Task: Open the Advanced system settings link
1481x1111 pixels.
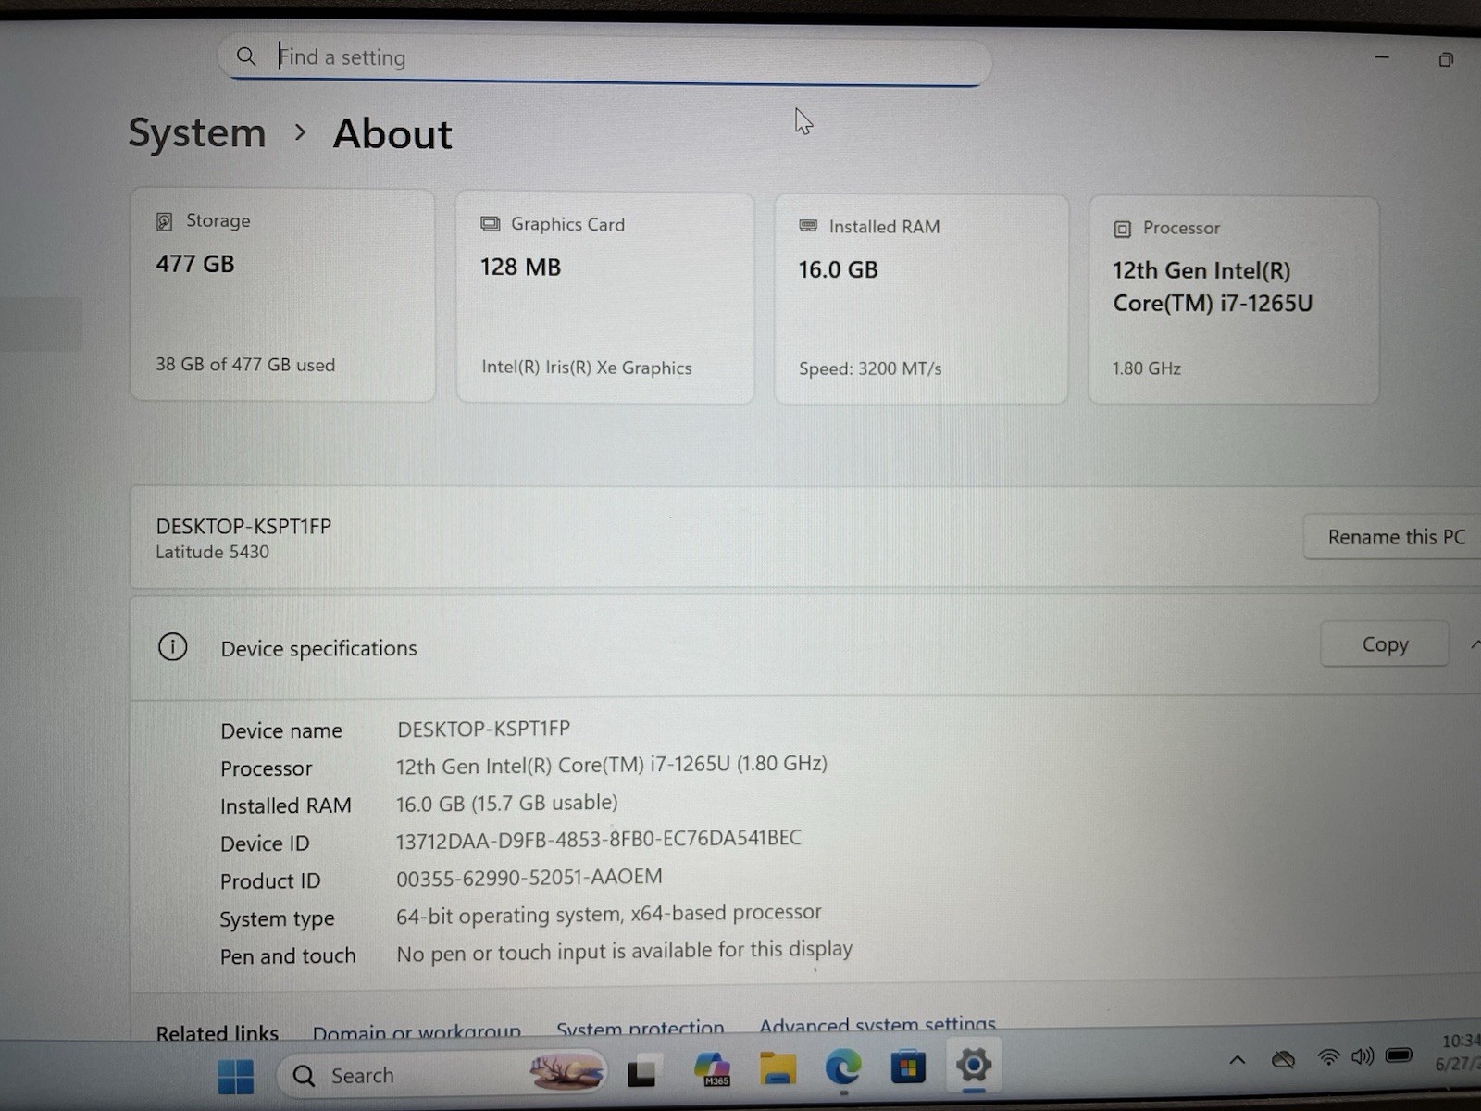Action: coord(877,1025)
